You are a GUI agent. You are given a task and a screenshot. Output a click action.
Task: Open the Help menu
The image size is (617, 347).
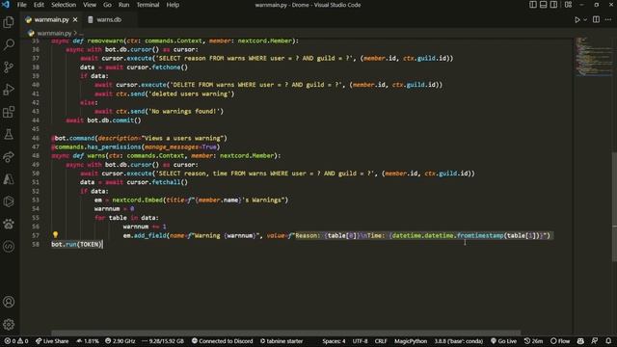[173, 5]
